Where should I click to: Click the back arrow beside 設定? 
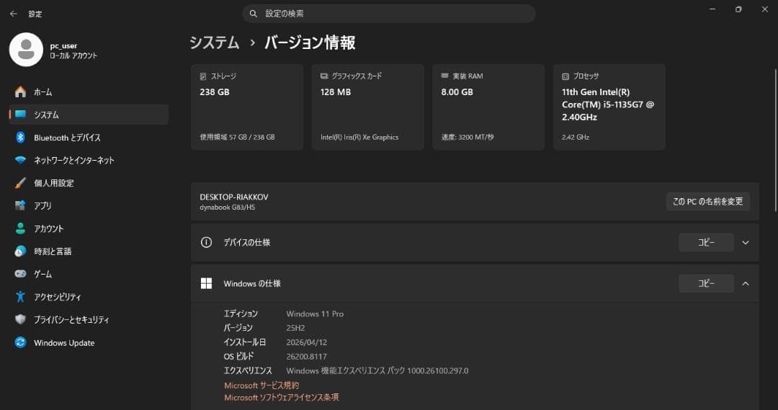14,14
